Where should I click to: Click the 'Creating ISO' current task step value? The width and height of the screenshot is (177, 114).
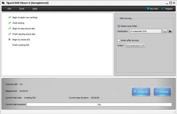(x=30, y=98)
